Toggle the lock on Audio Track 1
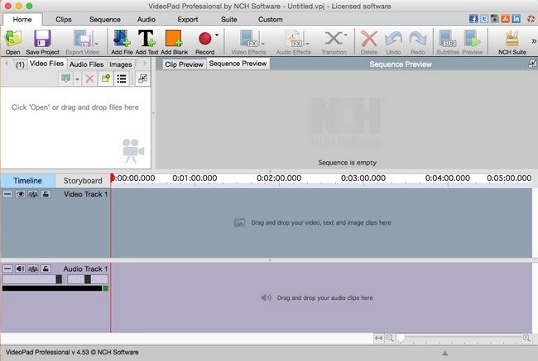The height and width of the screenshot is (361, 538). click(46, 268)
